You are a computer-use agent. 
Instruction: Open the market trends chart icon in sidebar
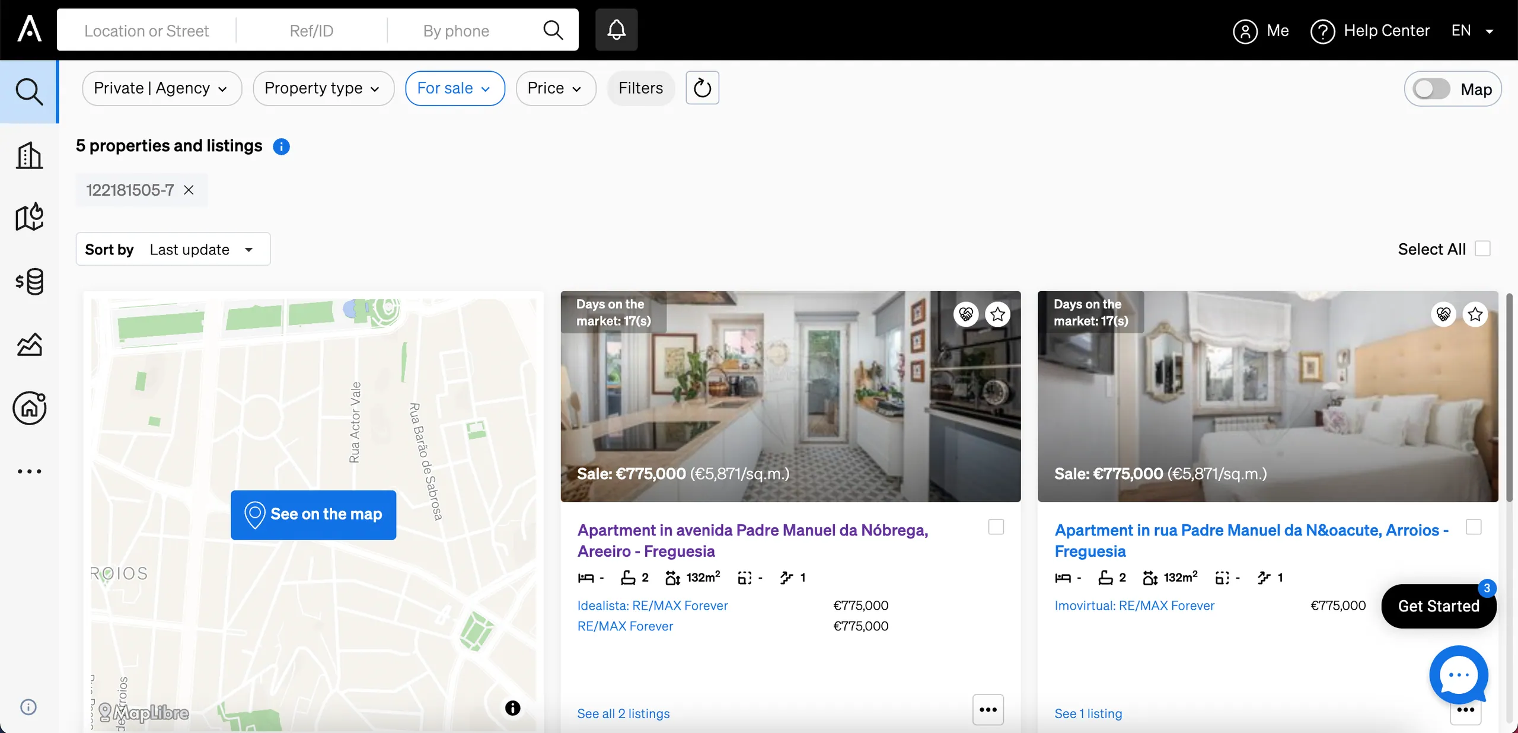point(29,344)
